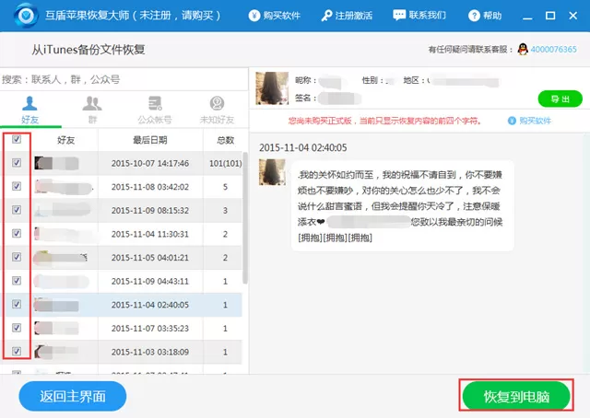Click total count 101(101) cell
The image size is (590, 418).
(225, 164)
